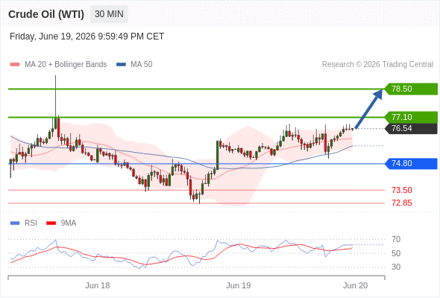Screen dimensions: 440x298
Task: Click the 30 MIN timeframe badge
Action: (109, 14)
